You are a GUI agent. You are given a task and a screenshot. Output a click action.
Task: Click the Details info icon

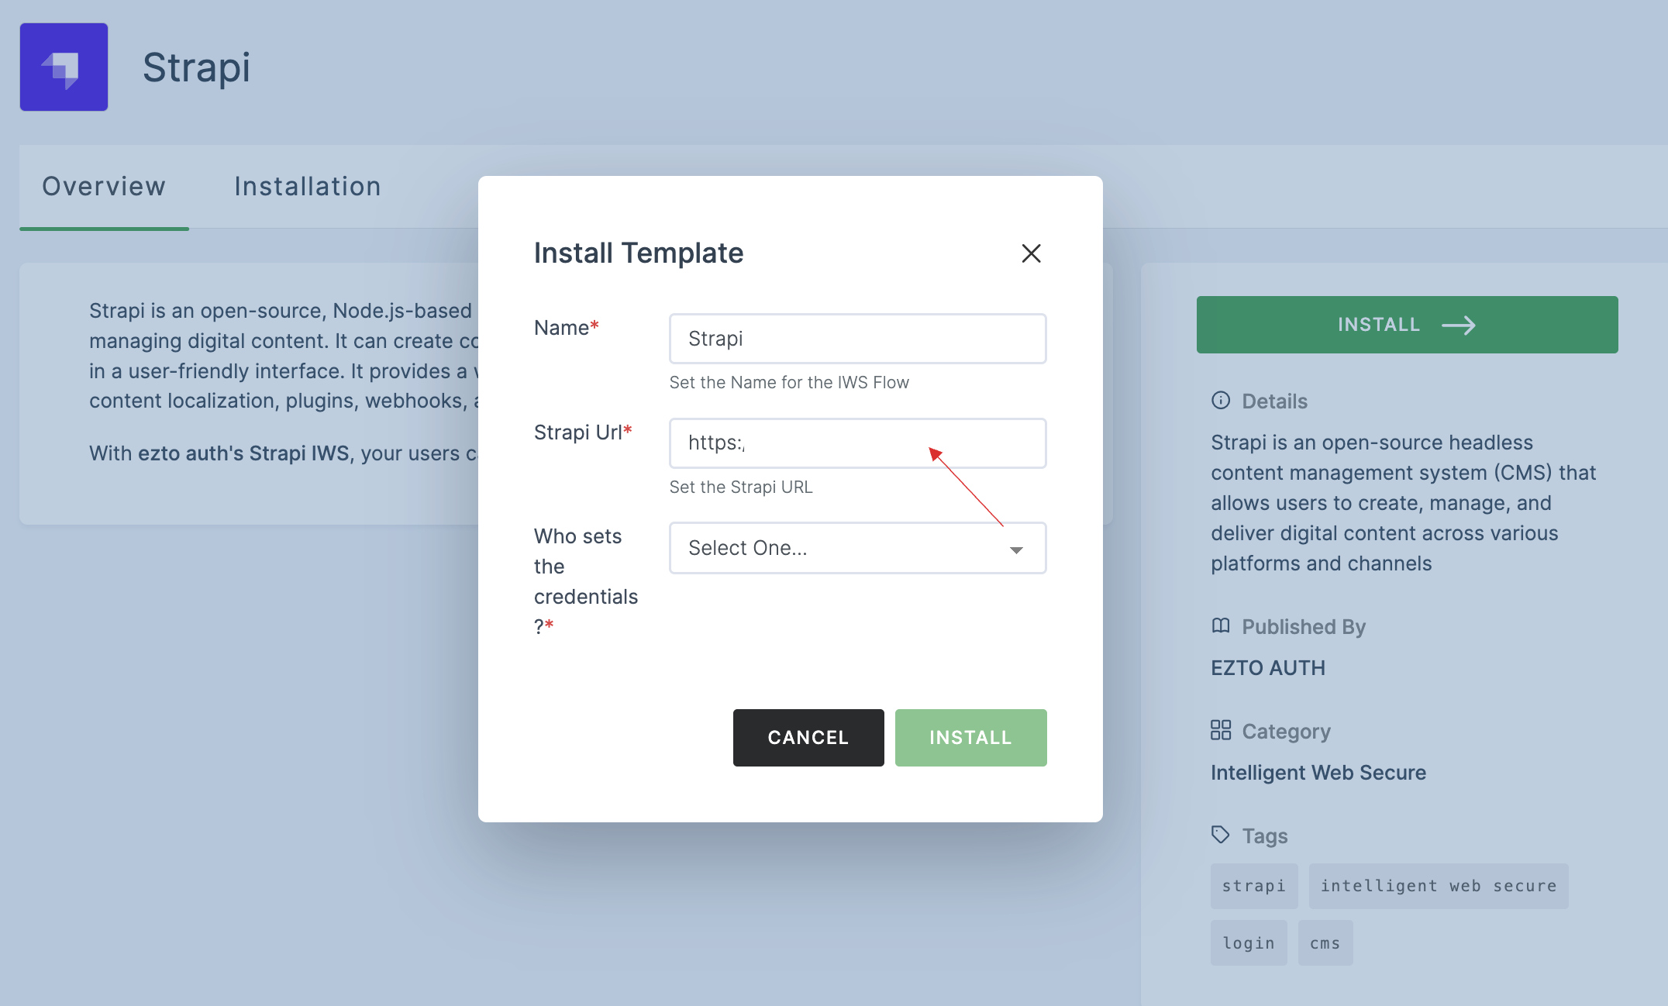[x=1221, y=400]
